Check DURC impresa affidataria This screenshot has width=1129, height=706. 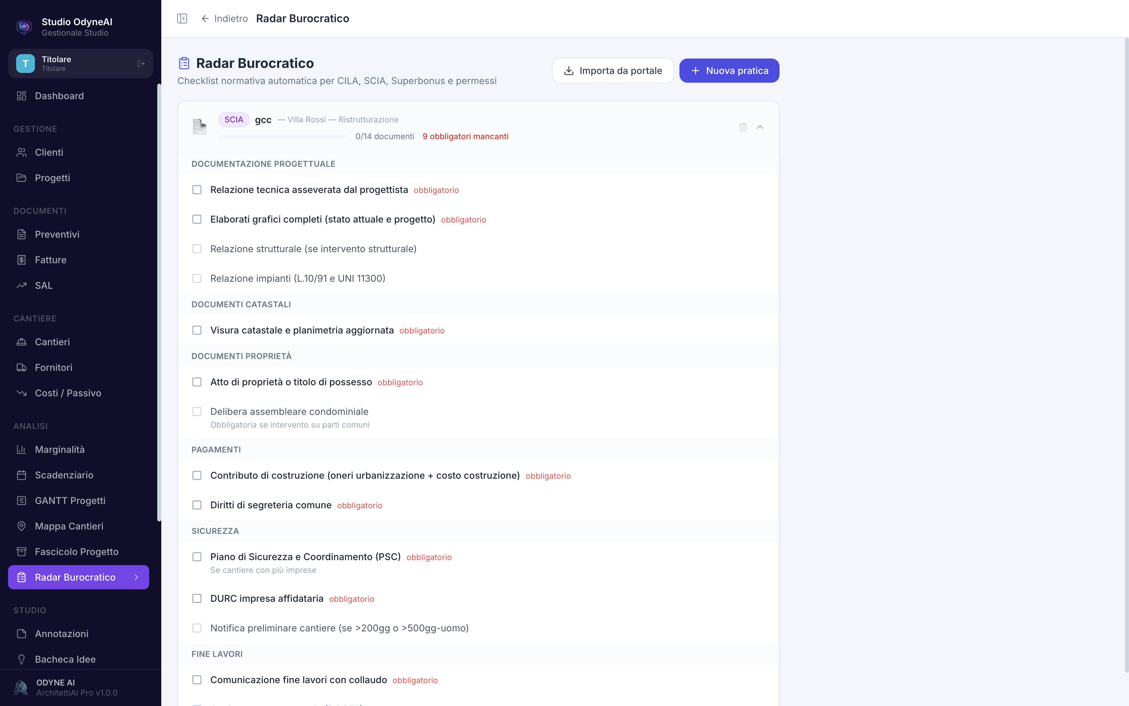[x=197, y=599]
